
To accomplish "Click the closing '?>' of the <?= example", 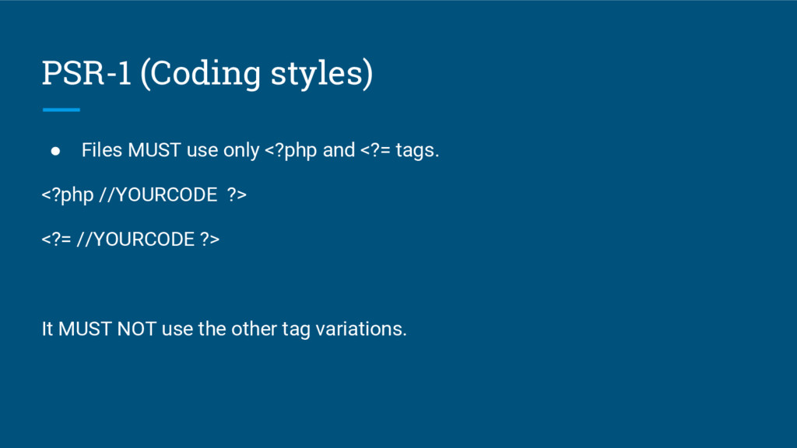I will pos(209,240).
